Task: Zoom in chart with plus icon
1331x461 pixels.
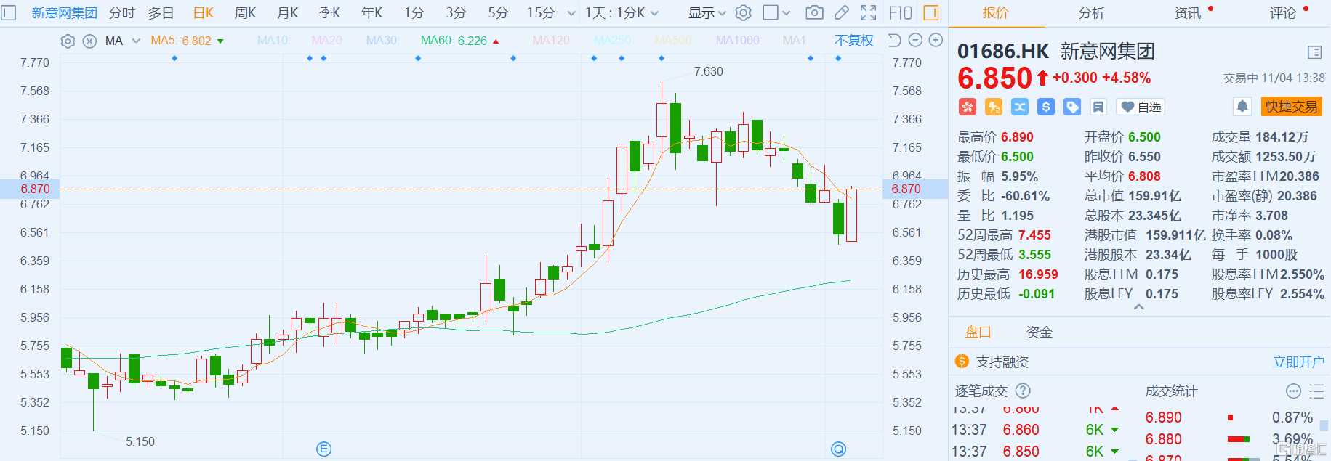Action: (936, 41)
